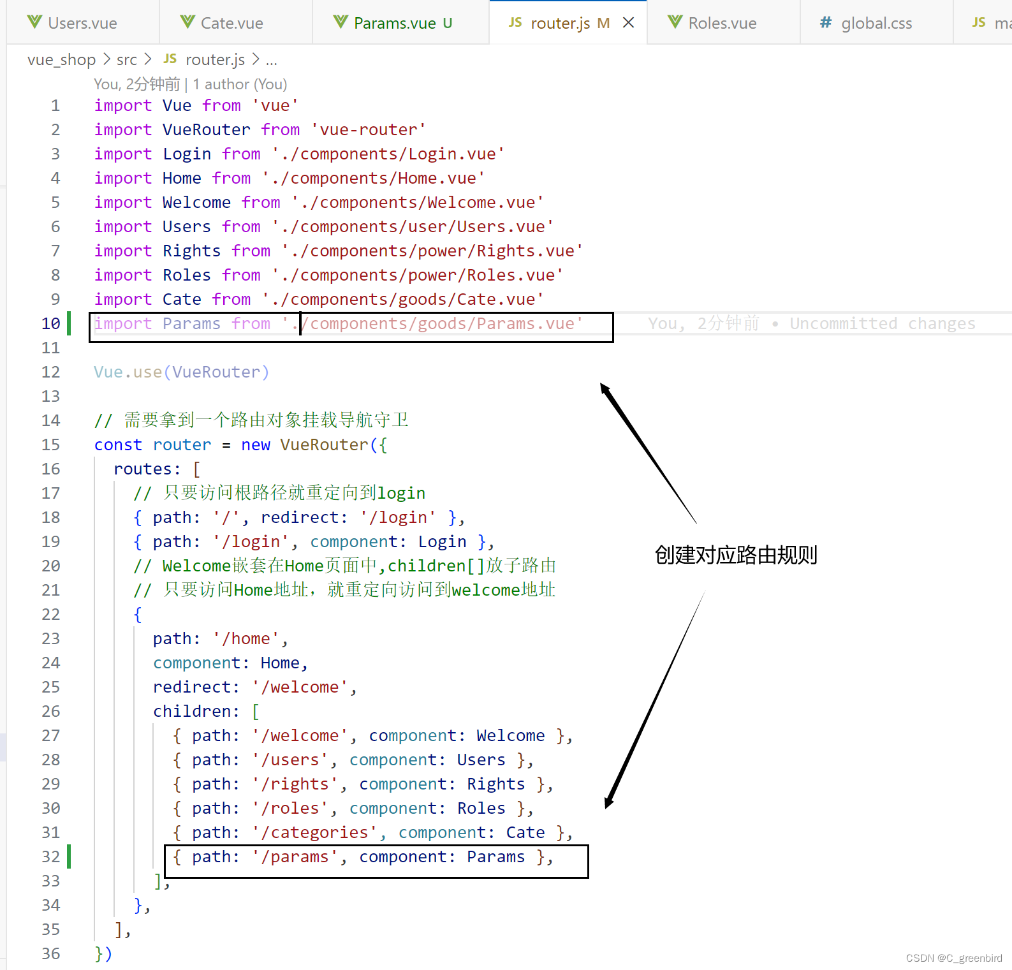Click 'Login' component name on line 19
The image size is (1012, 970).
point(442,541)
